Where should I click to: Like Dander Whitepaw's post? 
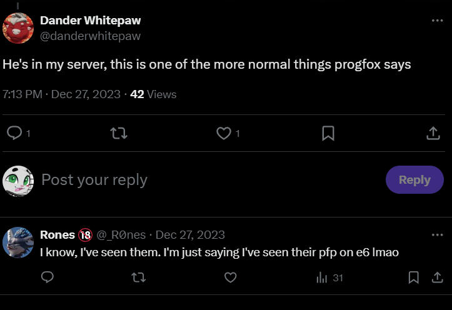pos(223,132)
